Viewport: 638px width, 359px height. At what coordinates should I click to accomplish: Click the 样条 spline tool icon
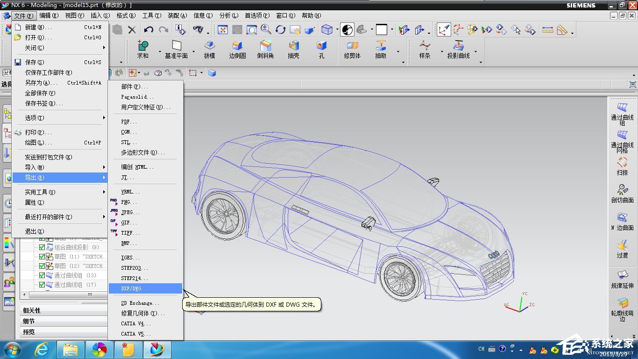coord(425,46)
